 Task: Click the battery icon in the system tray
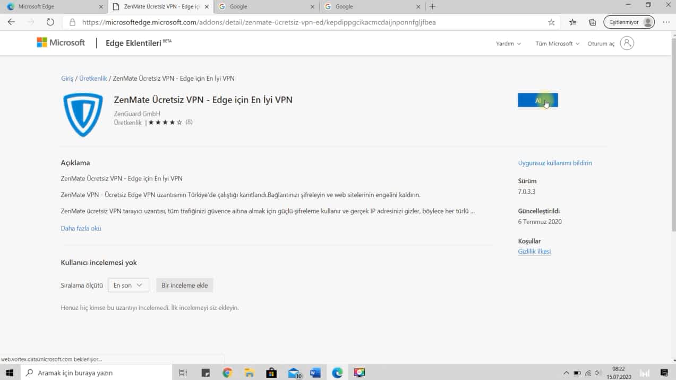577,373
